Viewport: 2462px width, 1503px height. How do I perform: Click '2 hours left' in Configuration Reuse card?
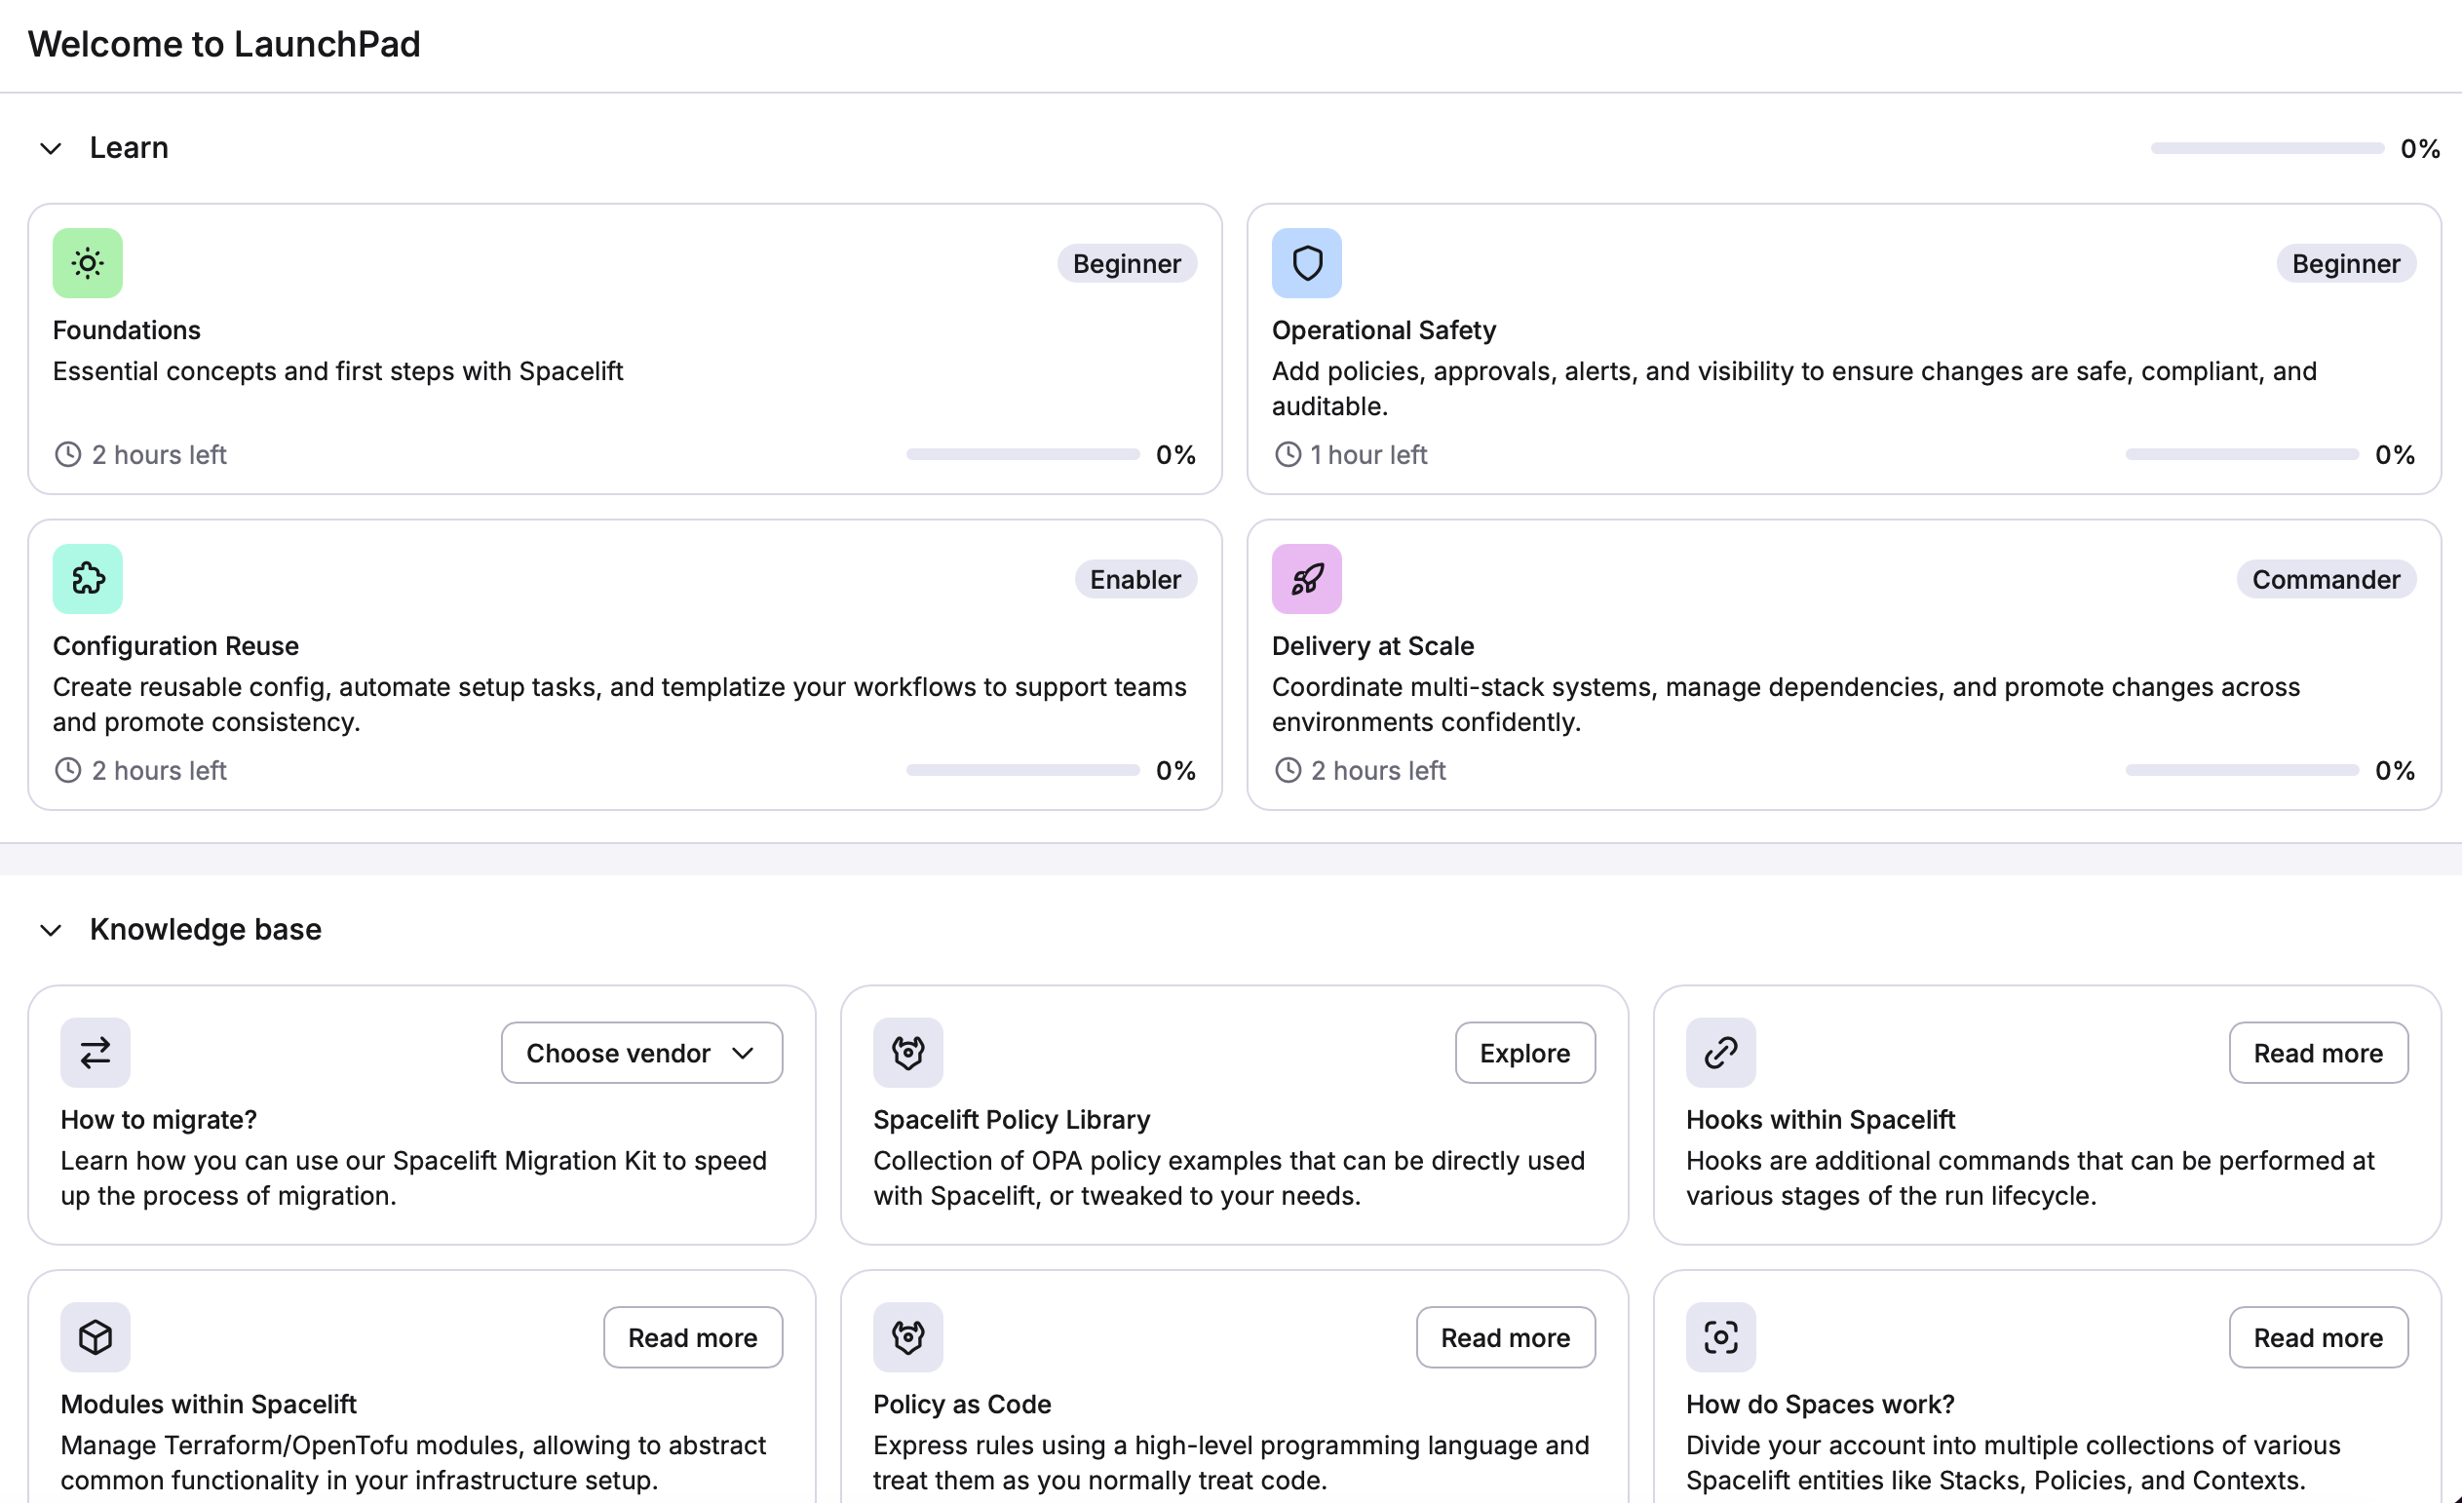click(160, 770)
